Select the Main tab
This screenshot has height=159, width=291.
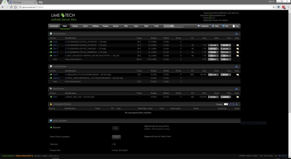coord(65,26)
